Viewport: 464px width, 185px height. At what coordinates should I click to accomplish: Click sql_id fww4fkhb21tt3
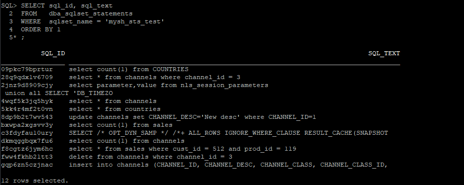pos(27,157)
